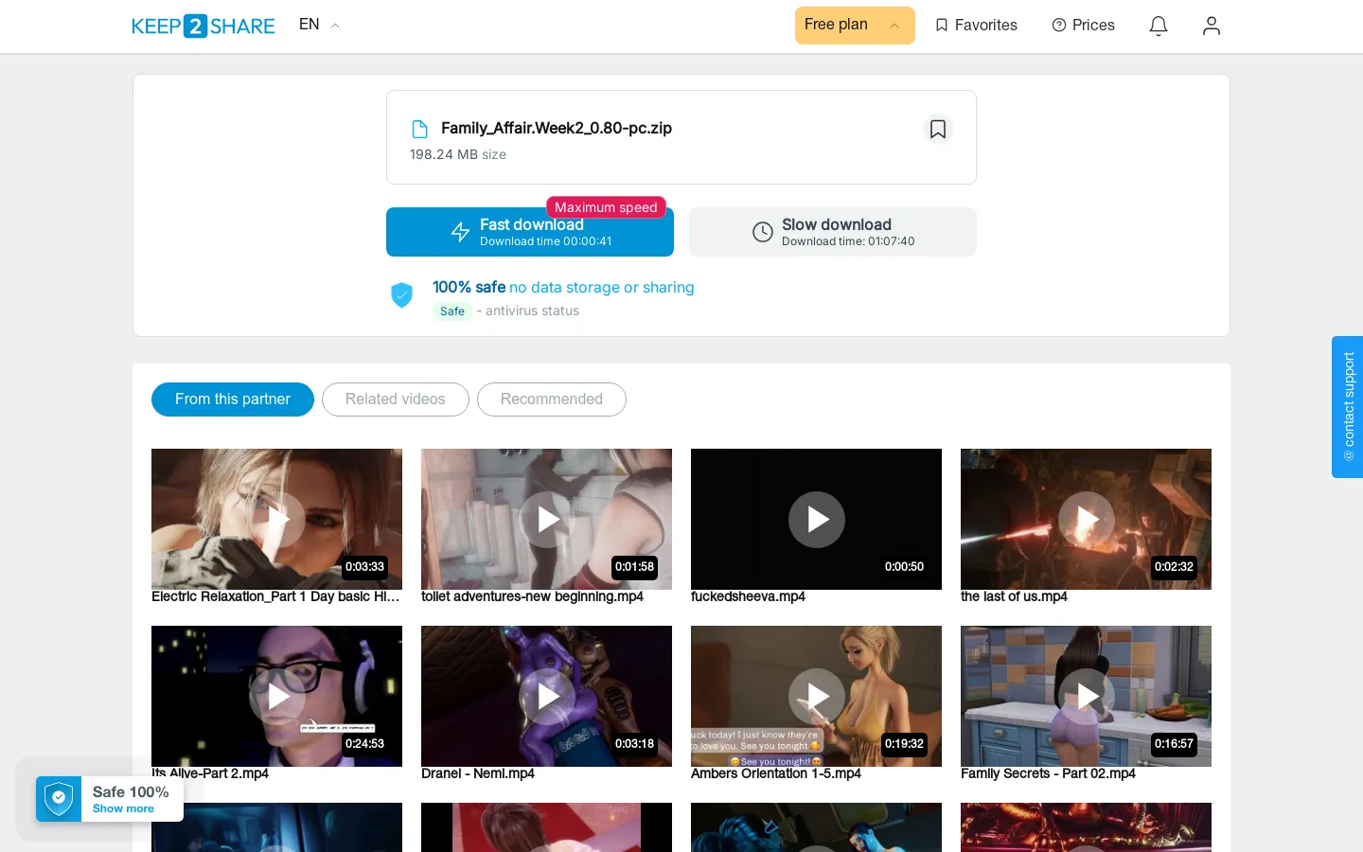Play the last of us video
1363x852 pixels.
click(1087, 520)
